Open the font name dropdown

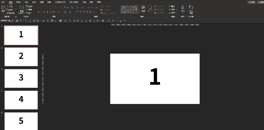55,8
